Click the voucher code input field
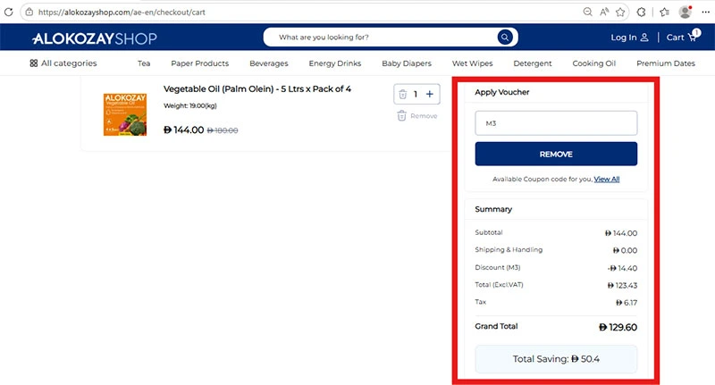The image size is (715, 385). [556, 123]
